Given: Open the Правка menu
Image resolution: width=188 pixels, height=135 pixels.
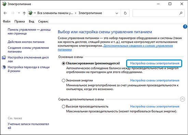Looking at the screenshot, I should point(19,22).
